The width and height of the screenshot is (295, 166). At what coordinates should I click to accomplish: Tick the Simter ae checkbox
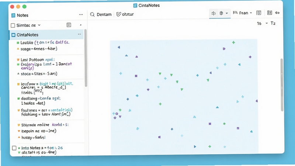tap(13, 25)
